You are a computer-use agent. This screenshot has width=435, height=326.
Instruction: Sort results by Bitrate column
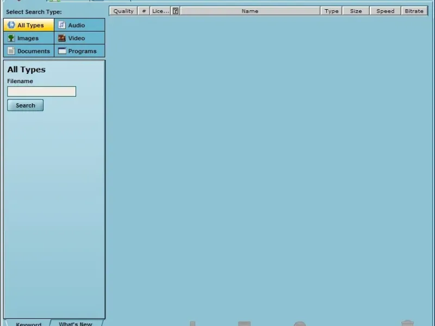[x=414, y=11]
